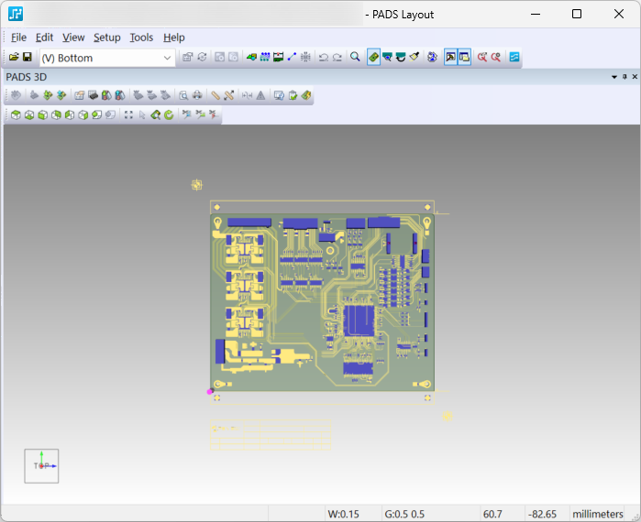Image resolution: width=641 pixels, height=522 pixels.
Task: Open the Help menu
Action: pos(173,38)
